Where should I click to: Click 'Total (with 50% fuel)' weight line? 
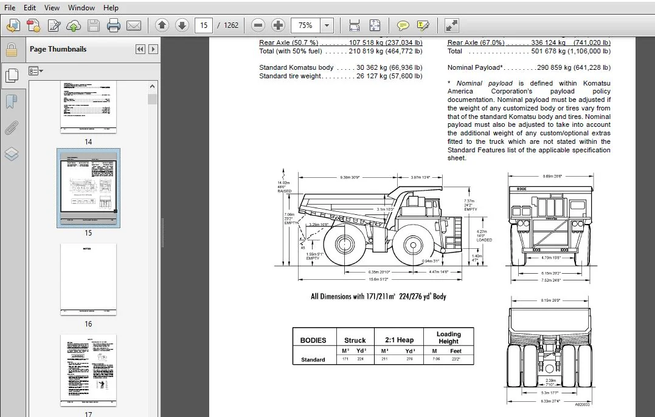[341, 51]
